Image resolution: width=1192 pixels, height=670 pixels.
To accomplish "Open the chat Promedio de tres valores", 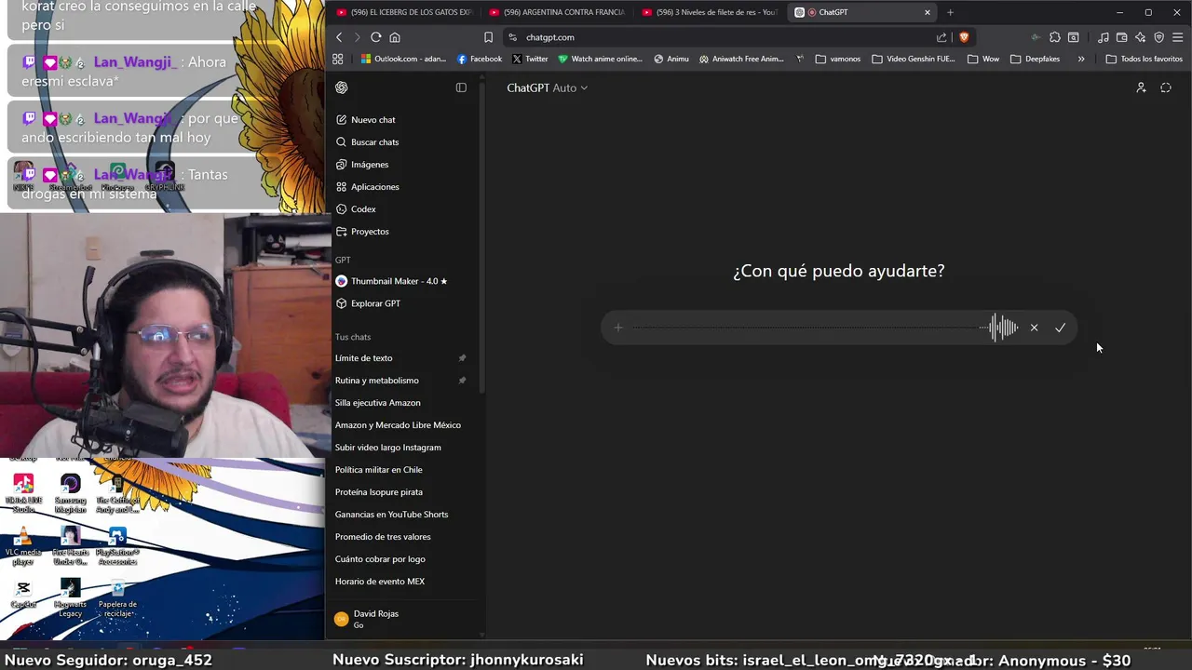I will (383, 537).
